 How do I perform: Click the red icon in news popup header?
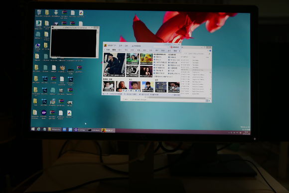(x=171, y=47)
